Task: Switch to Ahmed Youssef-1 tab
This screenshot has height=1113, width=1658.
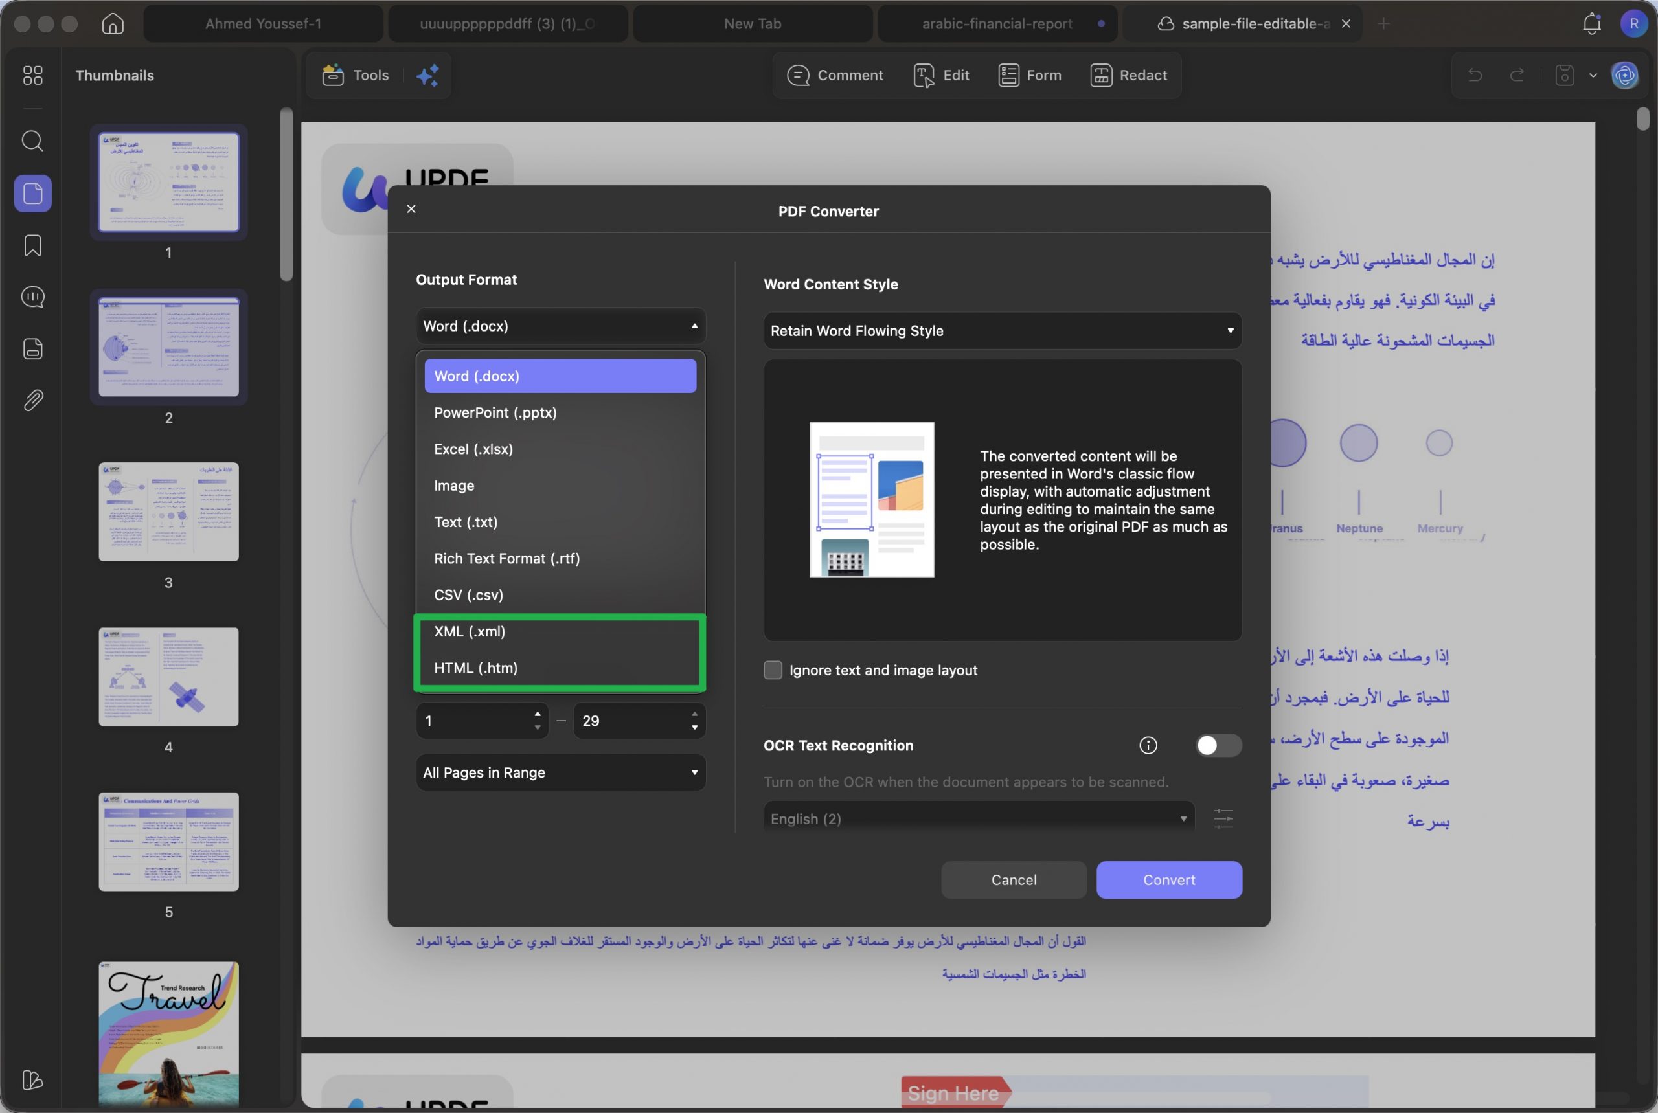Action: click(264, 23)
